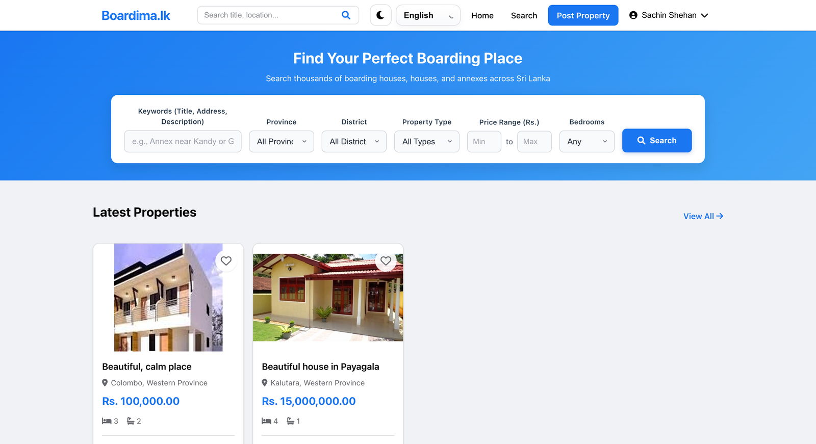This screenshot has height=444, width=816.
Task: Click 'Colombo, Western Province' text
Action: pyautogui.click(x=159, y=383)
